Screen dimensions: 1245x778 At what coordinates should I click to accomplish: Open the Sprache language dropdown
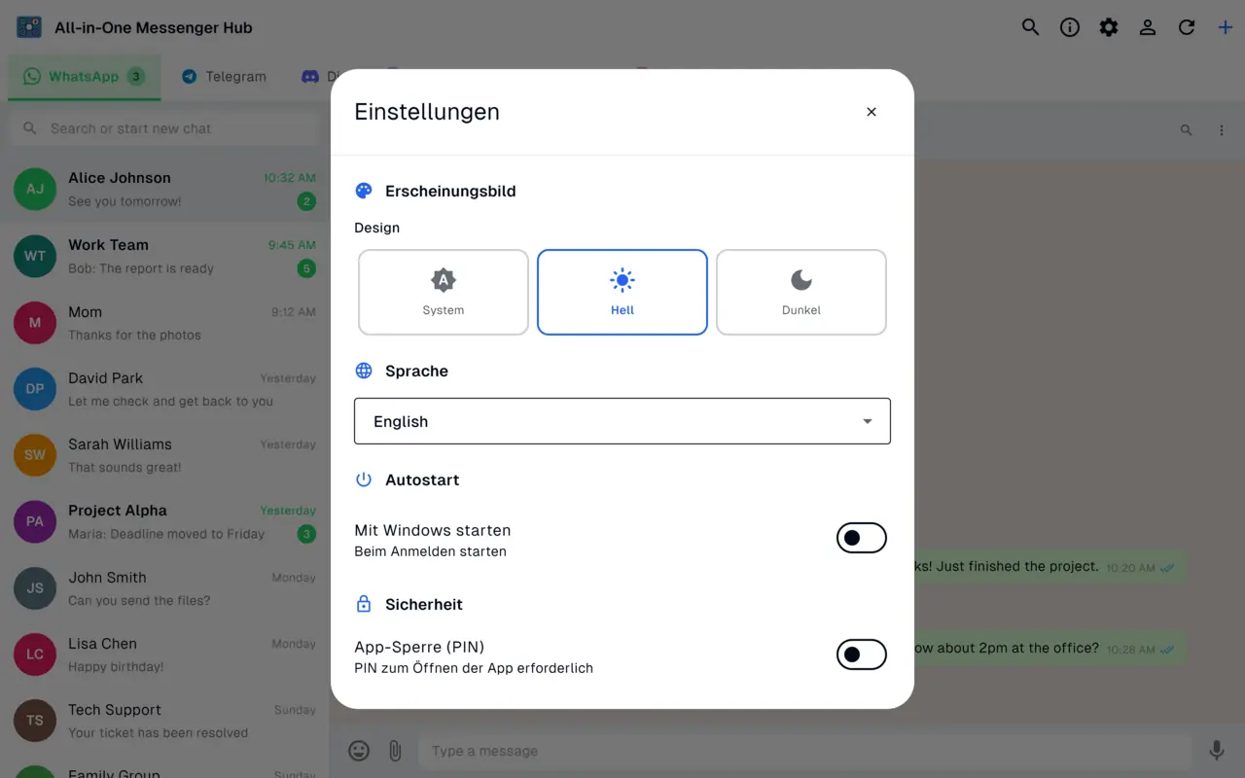(x=622, y=421)
